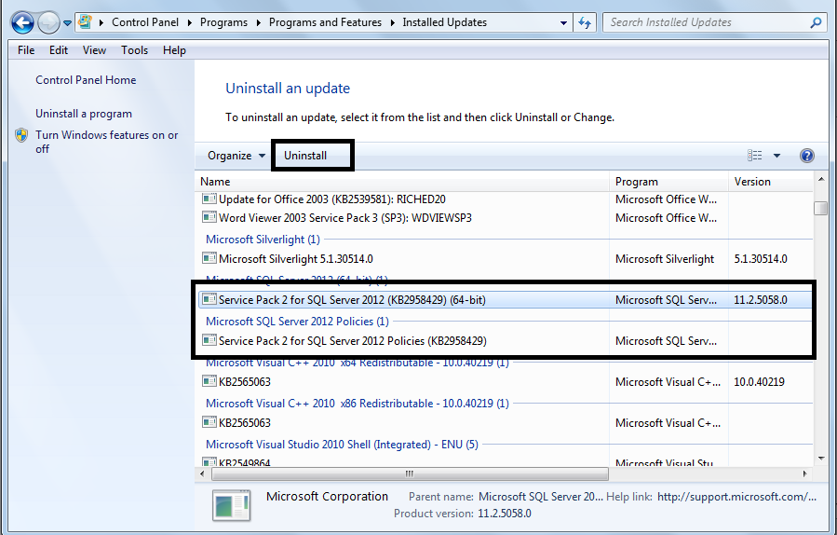
Task: Click icon of Update for Office 2003 row
Action: [x=209, y=199]
